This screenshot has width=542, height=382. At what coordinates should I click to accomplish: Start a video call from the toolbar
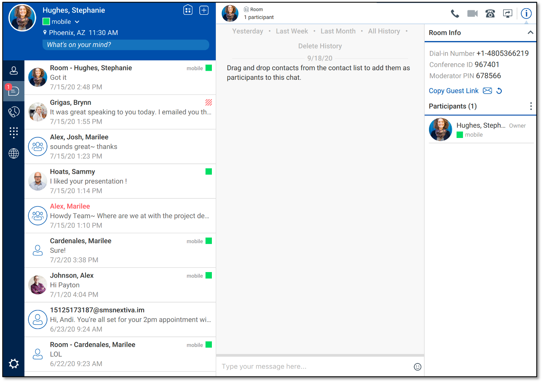[x=472, y=13]
